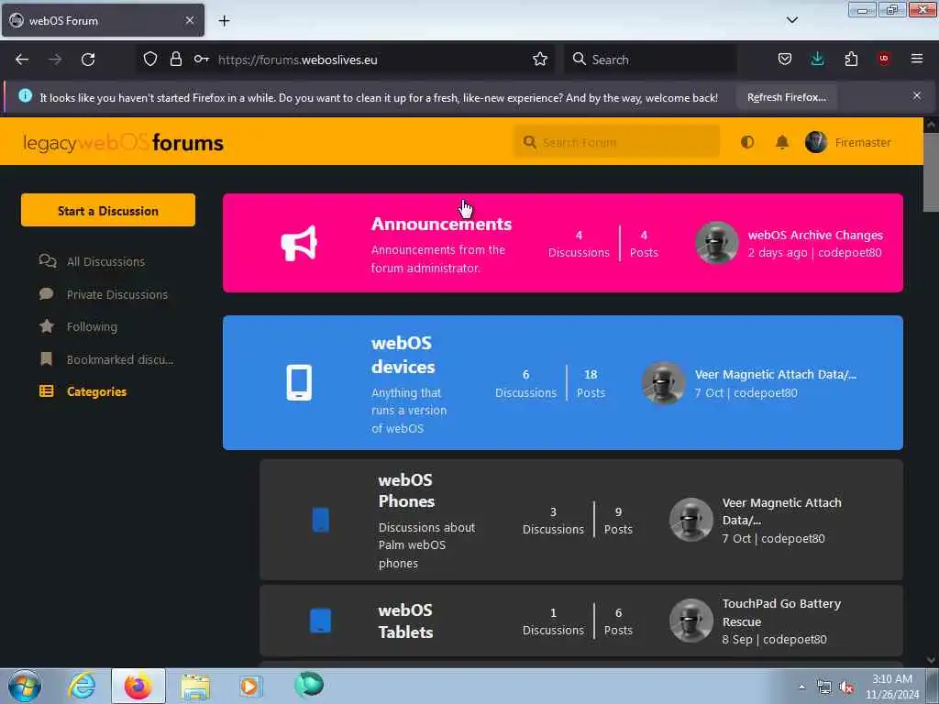Click the muted volume tray icon

[846, 687]
